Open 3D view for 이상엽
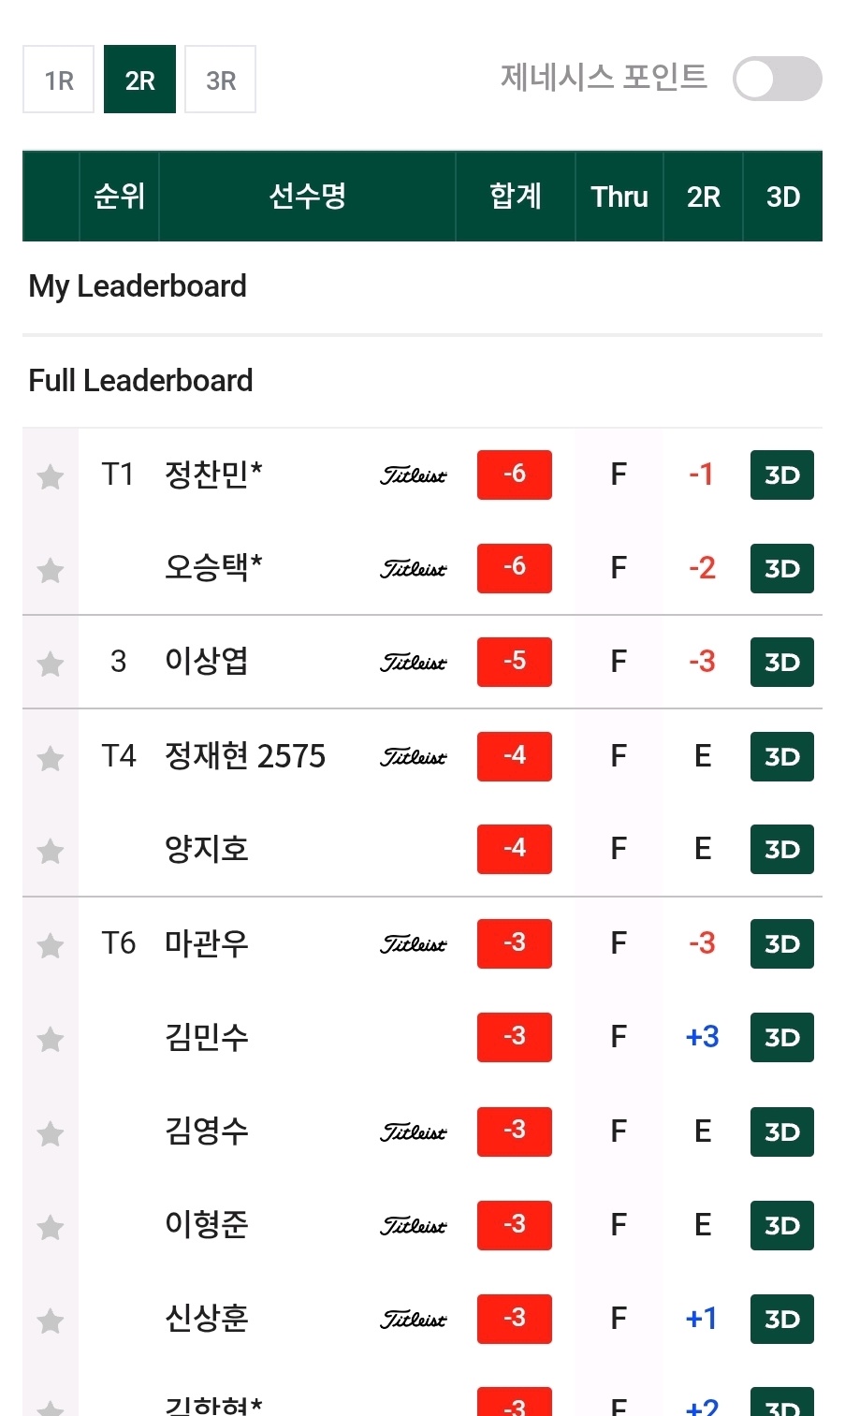The width and height of the screenshot is (845, 1416). pos(782,662)
